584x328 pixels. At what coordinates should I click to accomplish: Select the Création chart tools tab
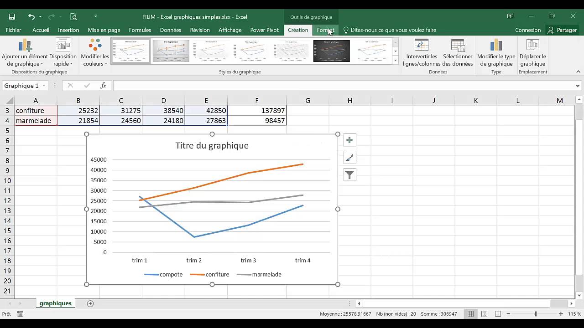298,30
